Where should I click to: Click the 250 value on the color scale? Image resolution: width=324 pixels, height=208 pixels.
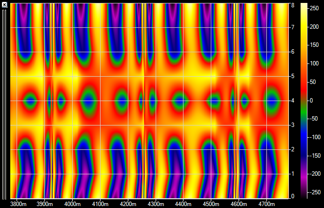[x=314, y=8]
